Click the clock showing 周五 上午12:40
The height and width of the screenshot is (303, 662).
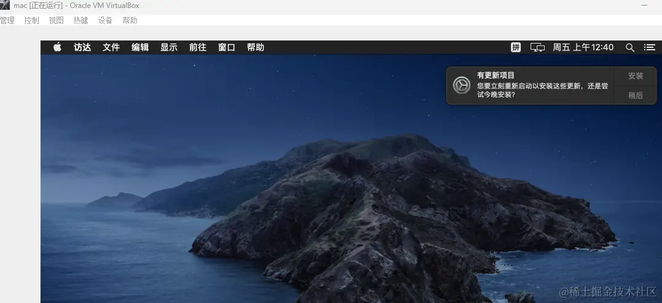[583, 48]
